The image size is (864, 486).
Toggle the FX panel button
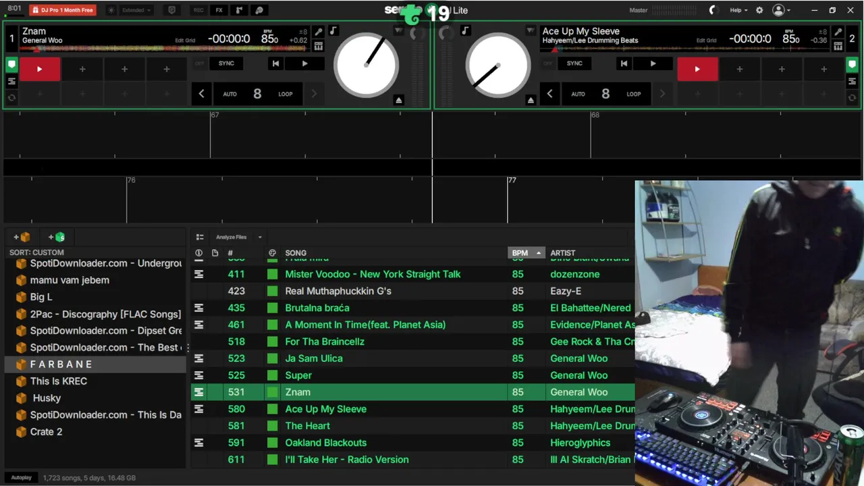pyautogui.click(x=219, y=10)
